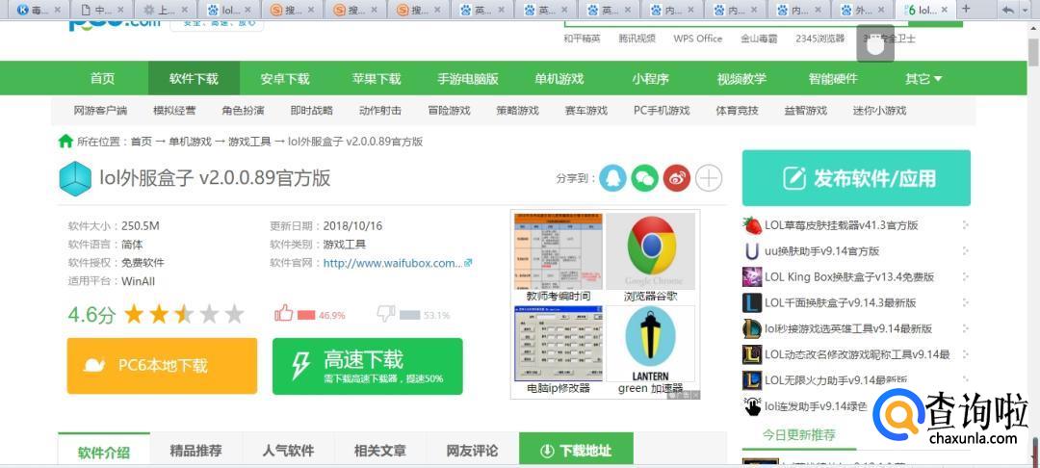The height and width of the screenshot is (468, 1040).
Task: Switch to 人气软件 tab
Action: tap(289, 451)
